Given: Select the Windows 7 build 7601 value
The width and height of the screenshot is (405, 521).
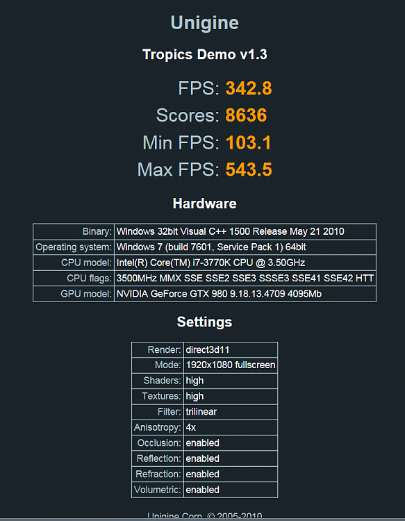Looking at the screenshot, I should point(211,247).
